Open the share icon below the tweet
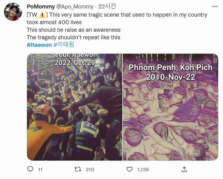 click(184, 169)
